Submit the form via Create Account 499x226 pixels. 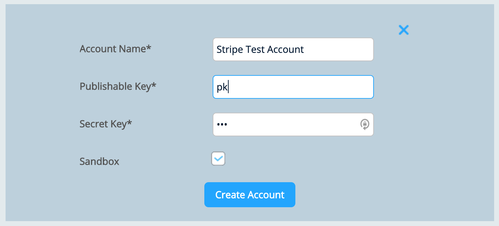pyautogui.click(x=250, y=195)
